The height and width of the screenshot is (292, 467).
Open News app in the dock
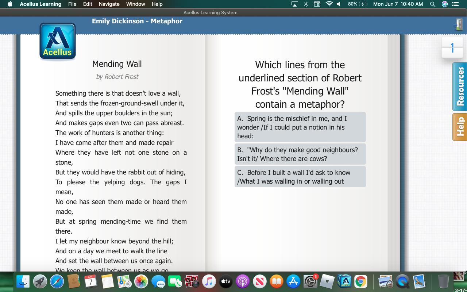point(260,281)
